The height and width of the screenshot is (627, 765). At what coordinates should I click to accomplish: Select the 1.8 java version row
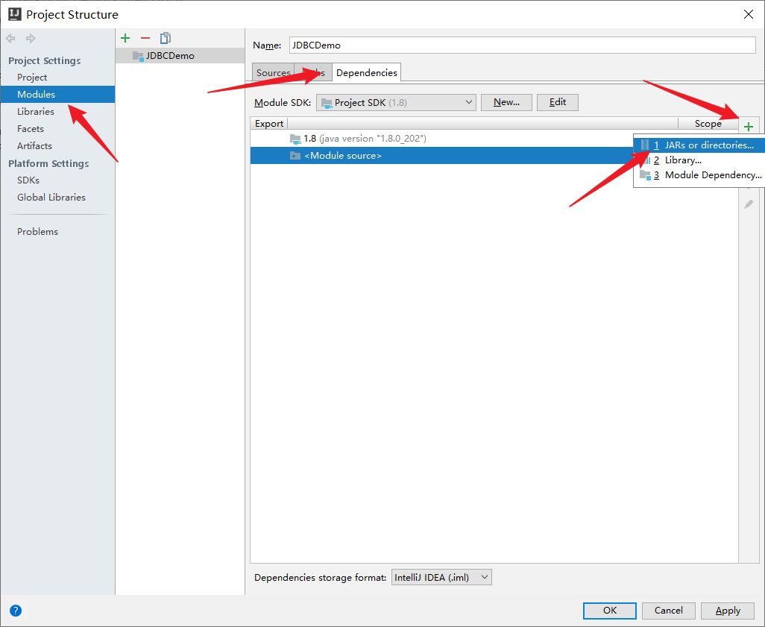pyautogui.click(x=441, y=139)
